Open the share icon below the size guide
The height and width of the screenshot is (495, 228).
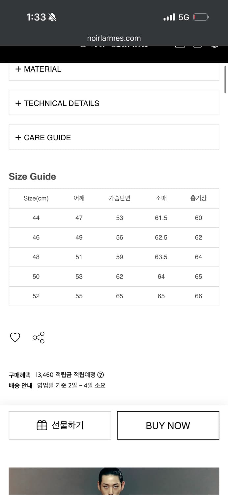(39, 337)
